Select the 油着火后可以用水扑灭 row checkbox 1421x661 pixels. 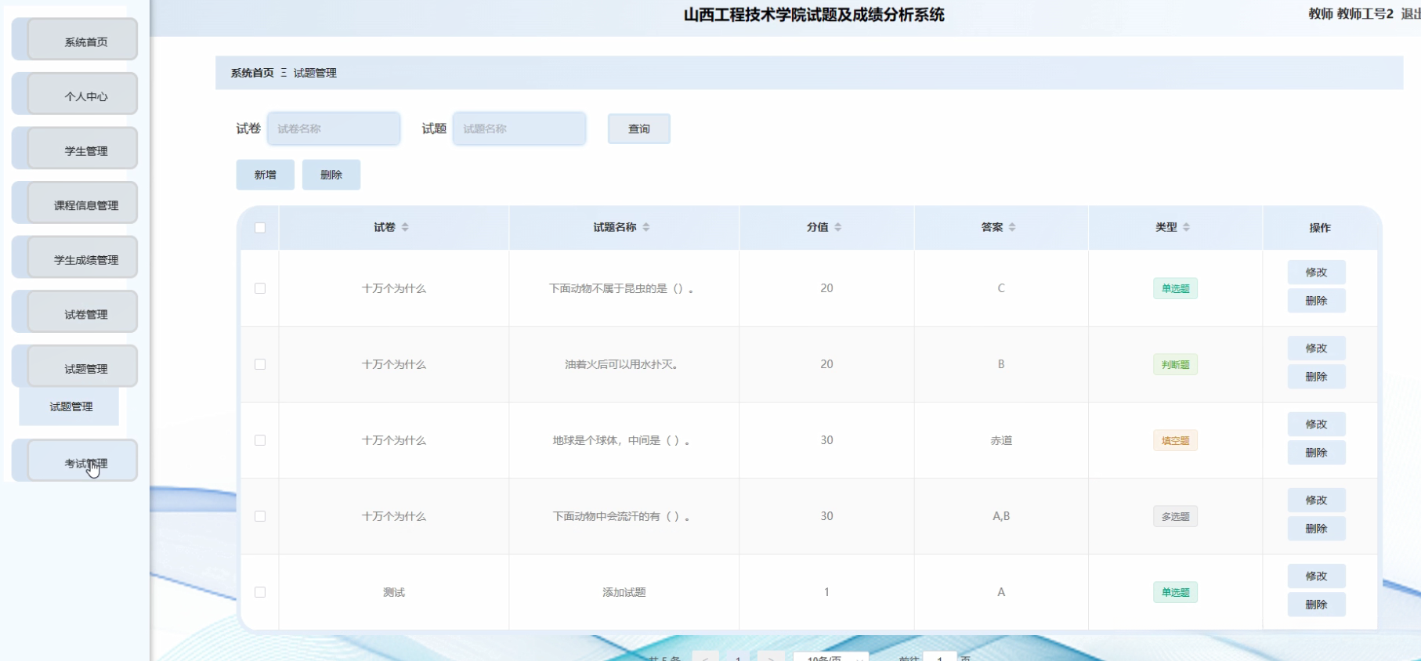(x=260, y=364)
